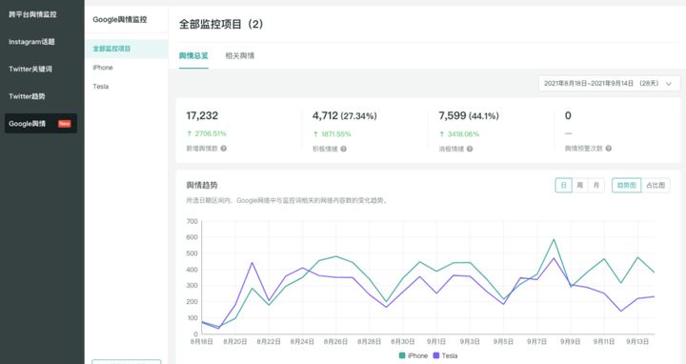Select the Google舆情 sidebar item
Screen dimensions: 686x364
(41, 123)
